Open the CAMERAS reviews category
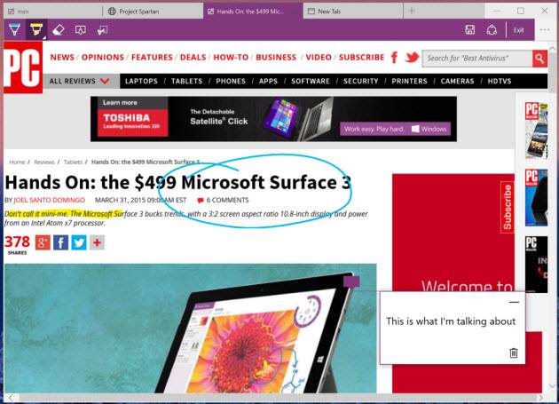This screenshot has width=559, height=404. (457, 81)
